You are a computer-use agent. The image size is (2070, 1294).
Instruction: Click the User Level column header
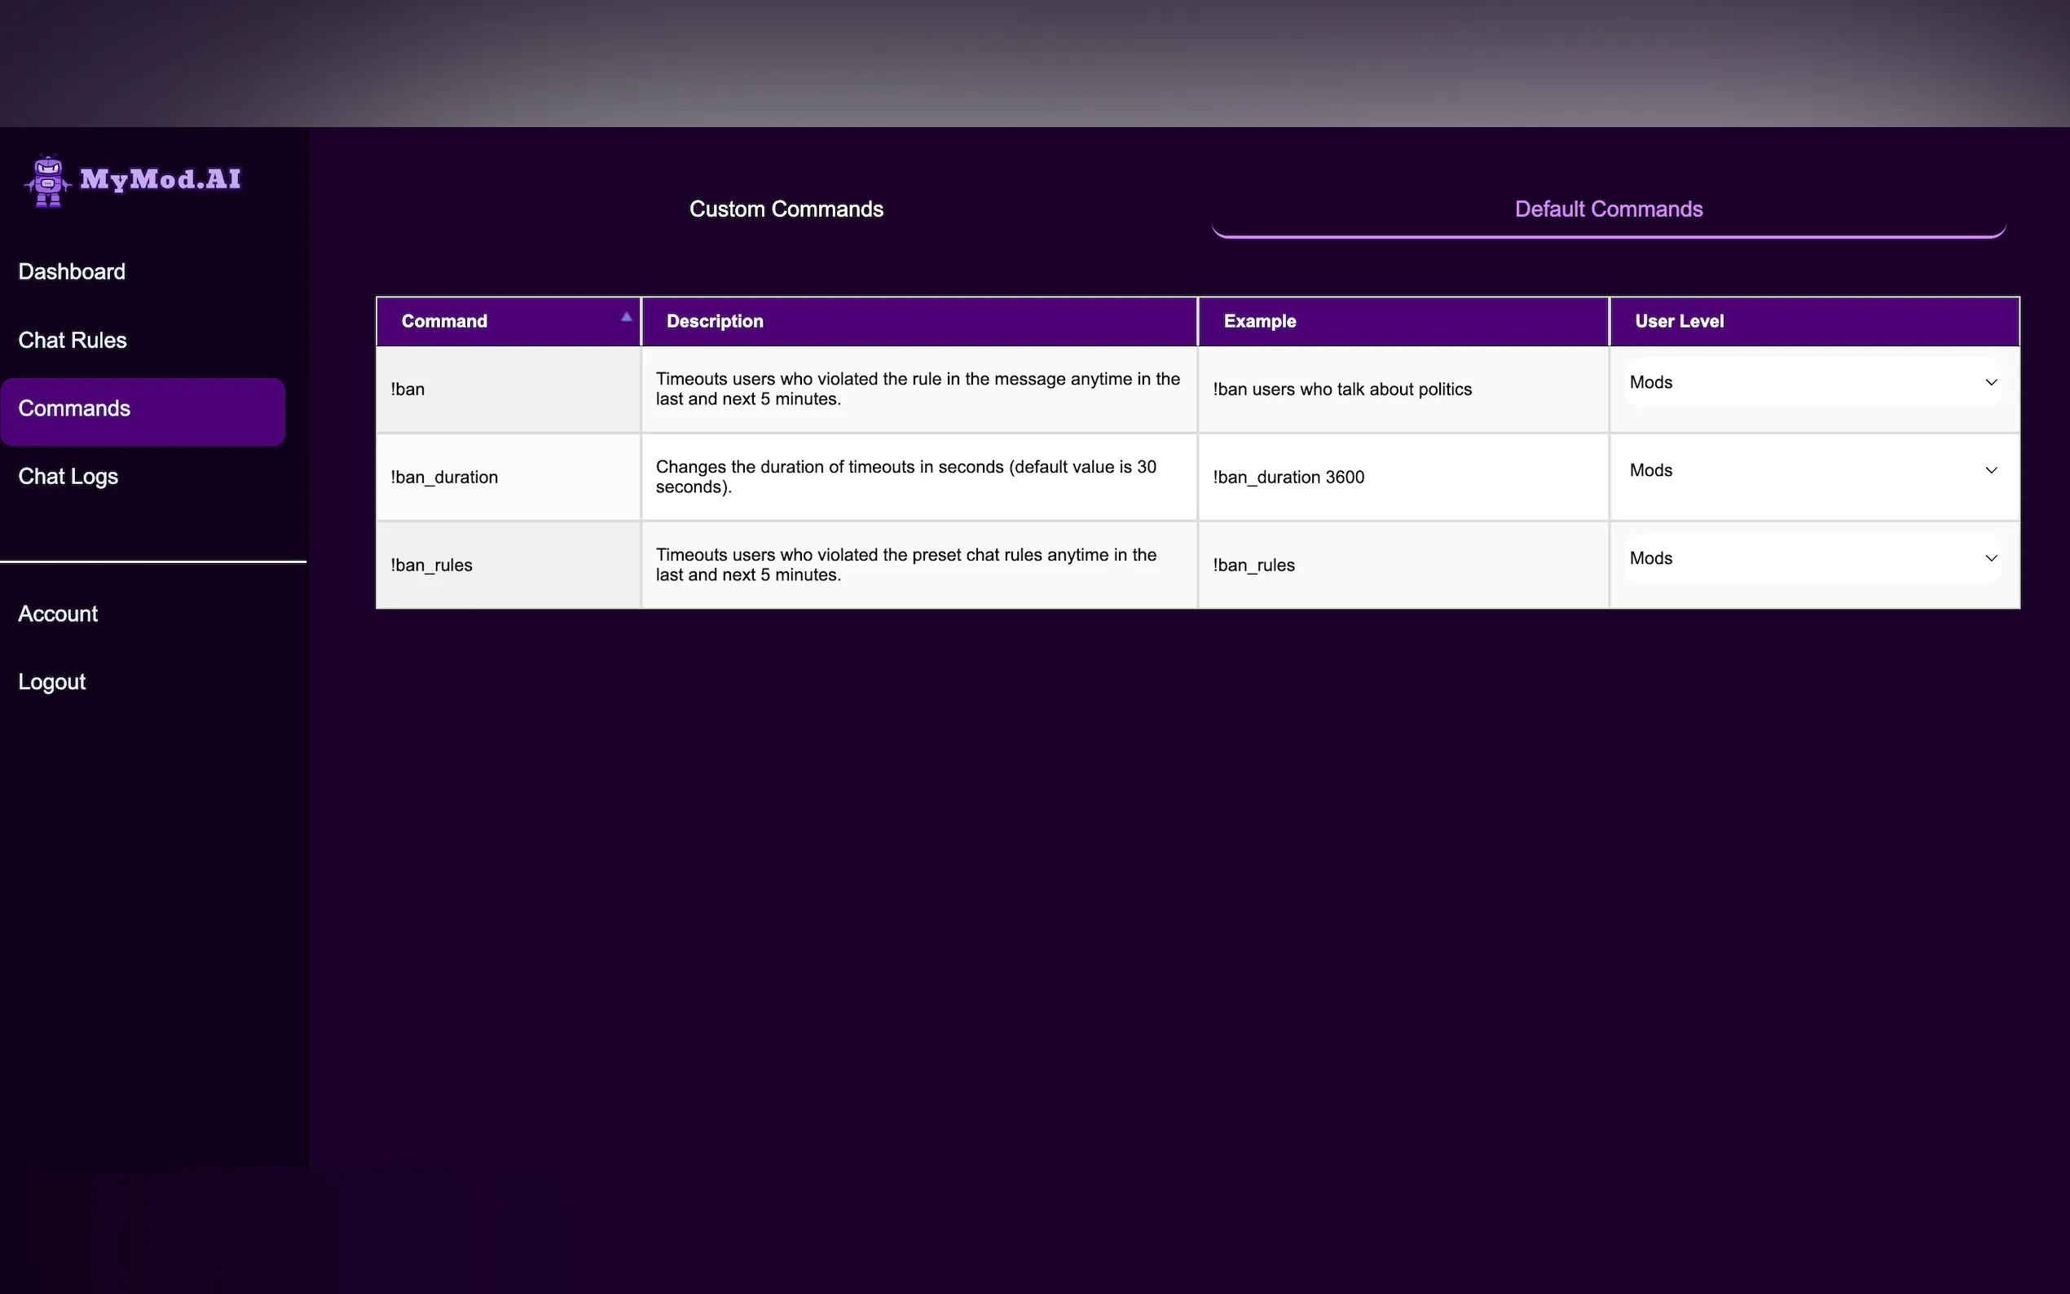pos(1679,322)
